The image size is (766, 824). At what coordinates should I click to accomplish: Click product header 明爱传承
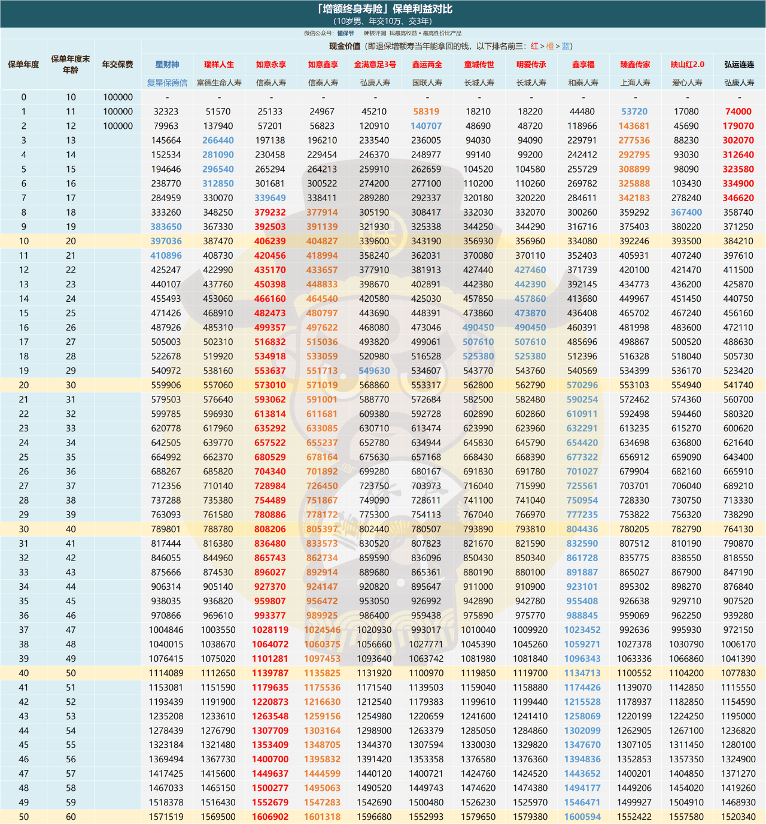(x=531, y=64)
